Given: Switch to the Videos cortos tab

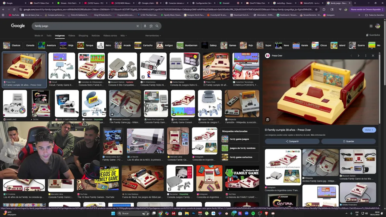Looking at the screenshot, I should click(110, 36).
